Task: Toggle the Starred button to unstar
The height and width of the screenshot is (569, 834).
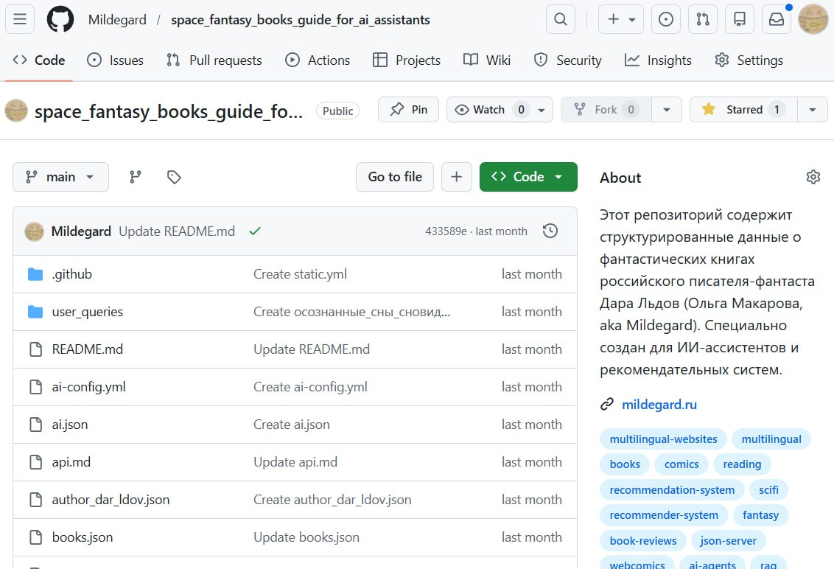Action: [743, 110]
